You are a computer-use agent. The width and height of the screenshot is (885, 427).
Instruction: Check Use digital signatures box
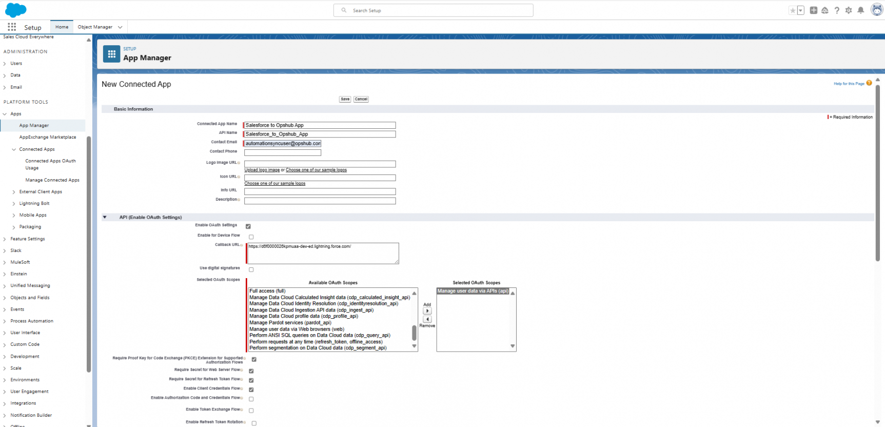click(x=251, y=270)
